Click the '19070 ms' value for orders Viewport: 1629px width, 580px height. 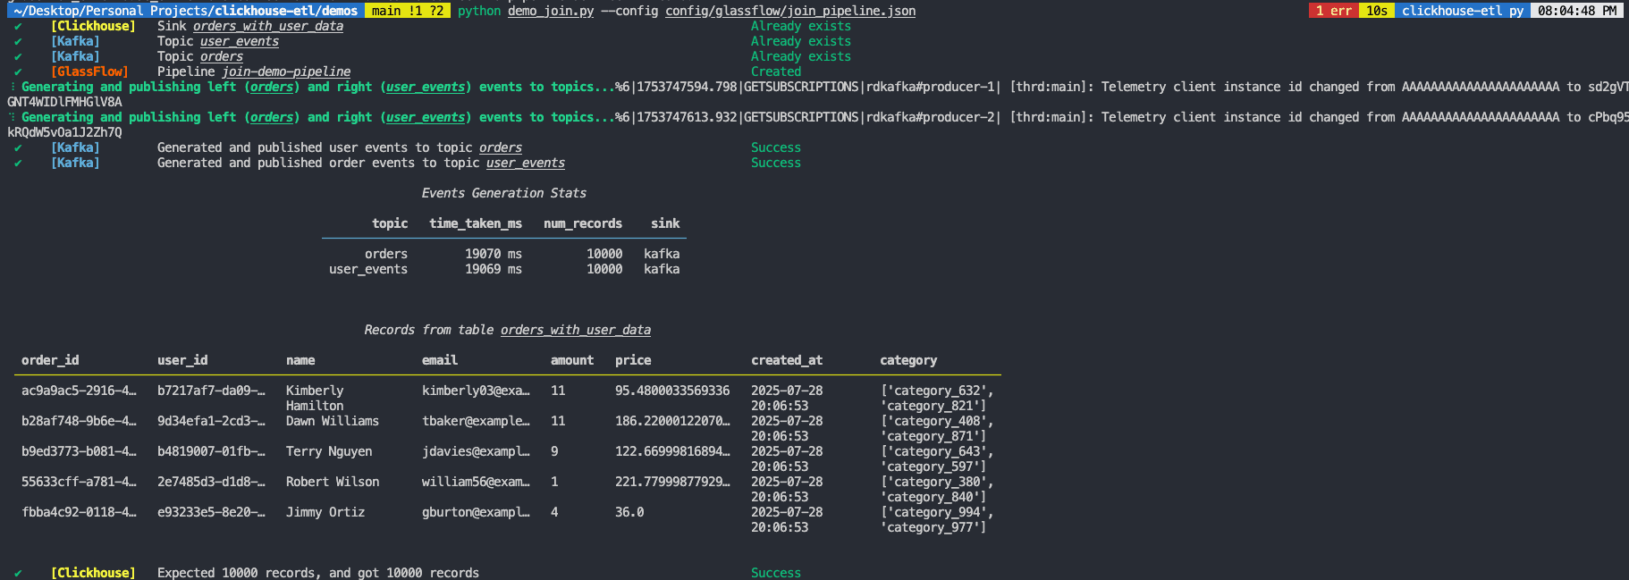(x=494, y=254)
